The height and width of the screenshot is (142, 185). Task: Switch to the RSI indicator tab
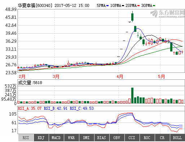click(x=26, y=138)
